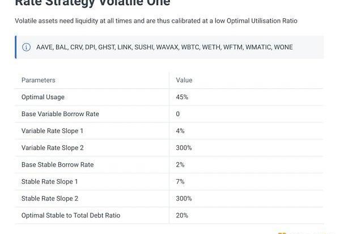Click the Base Variable Borrow Rate value 0
Screen dimensions: 340x234
coord(178,114)
